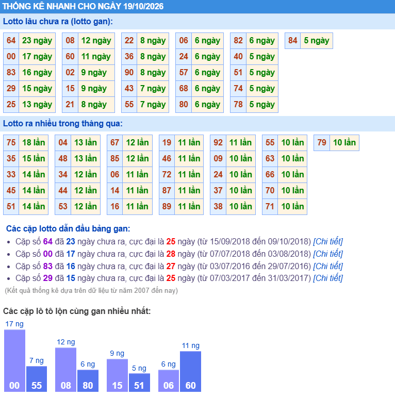The image size is (395, 397).
Task: Click the Thống kê nhanh title bar
Action: (x=197, y=6)
